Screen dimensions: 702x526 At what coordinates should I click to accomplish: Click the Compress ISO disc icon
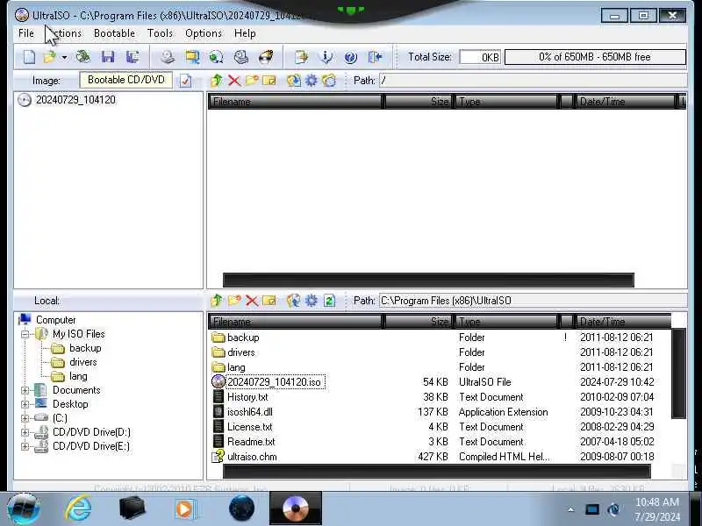click(216, 57)
